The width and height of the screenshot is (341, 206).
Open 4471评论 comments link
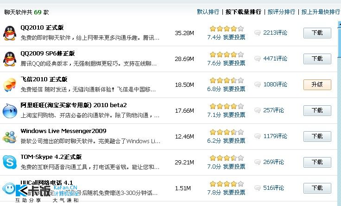click(x=275, y=59)
